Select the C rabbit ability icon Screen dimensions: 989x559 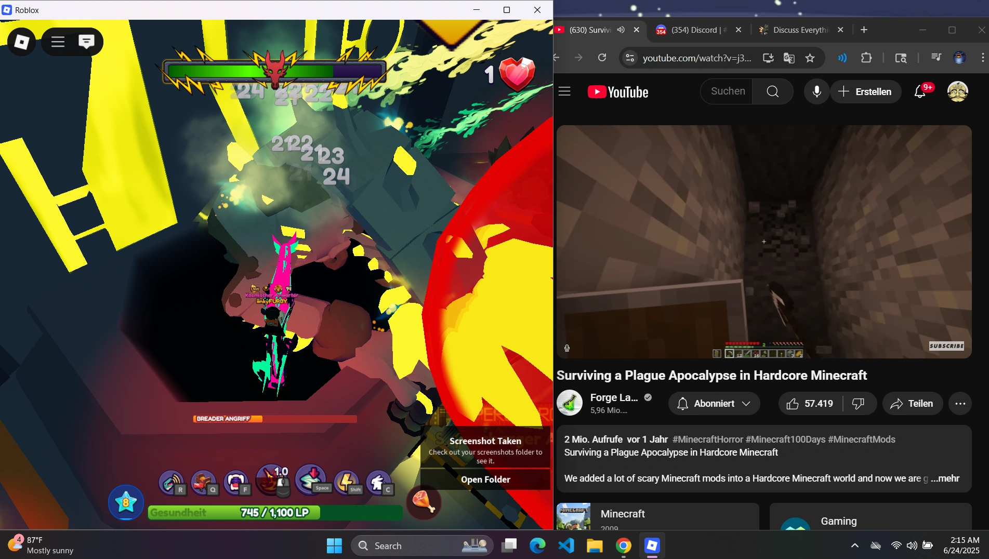[380, 481]
